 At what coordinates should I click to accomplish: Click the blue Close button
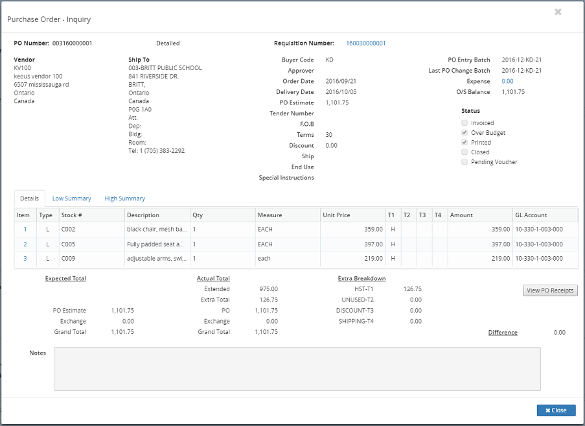click(556, 410)
